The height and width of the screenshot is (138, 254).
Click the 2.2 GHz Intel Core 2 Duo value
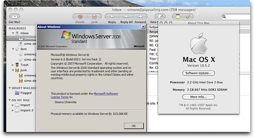(205, 82)
